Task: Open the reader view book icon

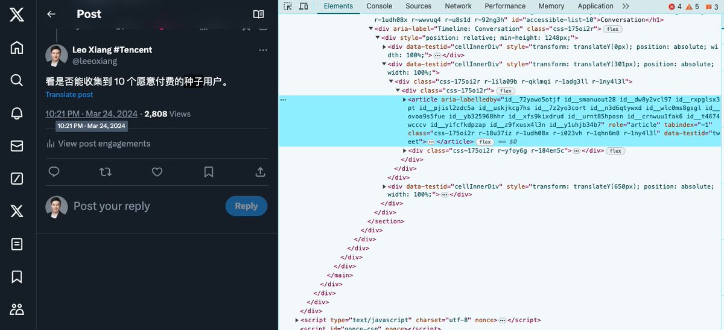Action: pos(258,14)
